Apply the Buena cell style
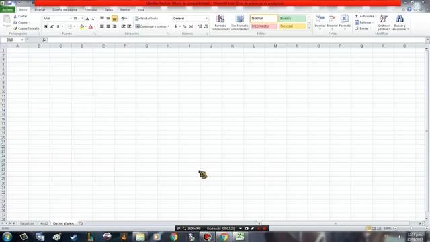Viewport: 430px width, 242px height. pyautogui.click(x=292, y=18)
